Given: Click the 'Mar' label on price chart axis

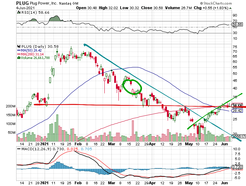Looking at the screenshot, I should pos(111,144).
